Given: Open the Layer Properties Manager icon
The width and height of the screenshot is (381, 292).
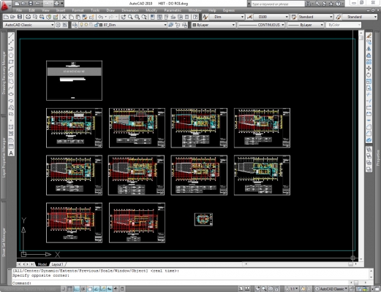Looking at the screenshot, I should tap(75, 25).
